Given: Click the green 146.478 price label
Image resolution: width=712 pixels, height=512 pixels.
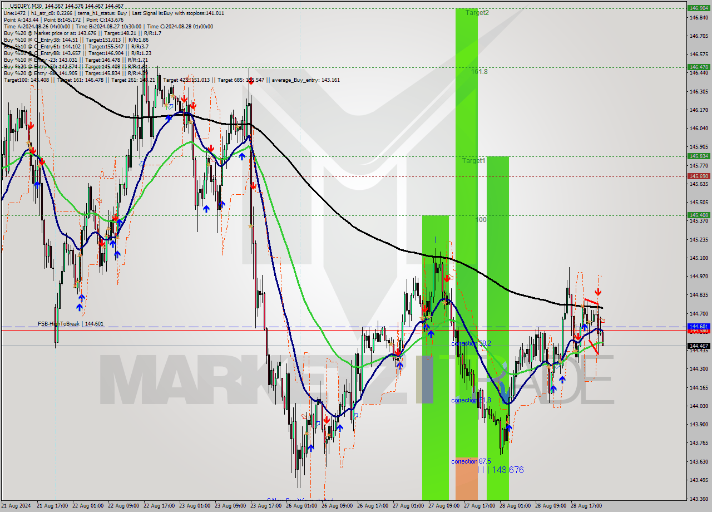Looking at the screenshot, I should click(699, 67).
